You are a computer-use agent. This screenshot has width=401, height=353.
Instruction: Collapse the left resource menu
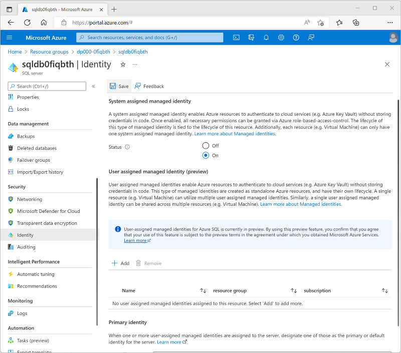pyautogui.click(x=93, y=86)
